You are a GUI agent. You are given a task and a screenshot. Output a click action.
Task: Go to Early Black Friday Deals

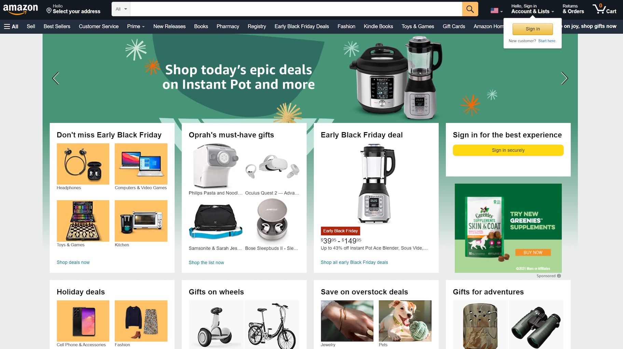(302, 26)
